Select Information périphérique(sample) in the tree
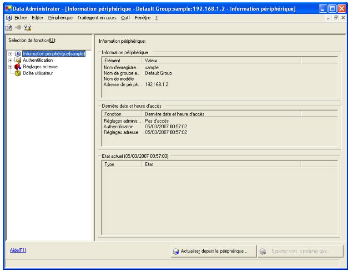The height and width of the screenshot is (271, 348). 54,54
